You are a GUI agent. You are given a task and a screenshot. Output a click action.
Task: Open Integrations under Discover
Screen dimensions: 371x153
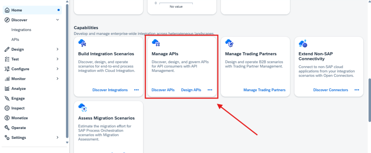click(21, 30)
